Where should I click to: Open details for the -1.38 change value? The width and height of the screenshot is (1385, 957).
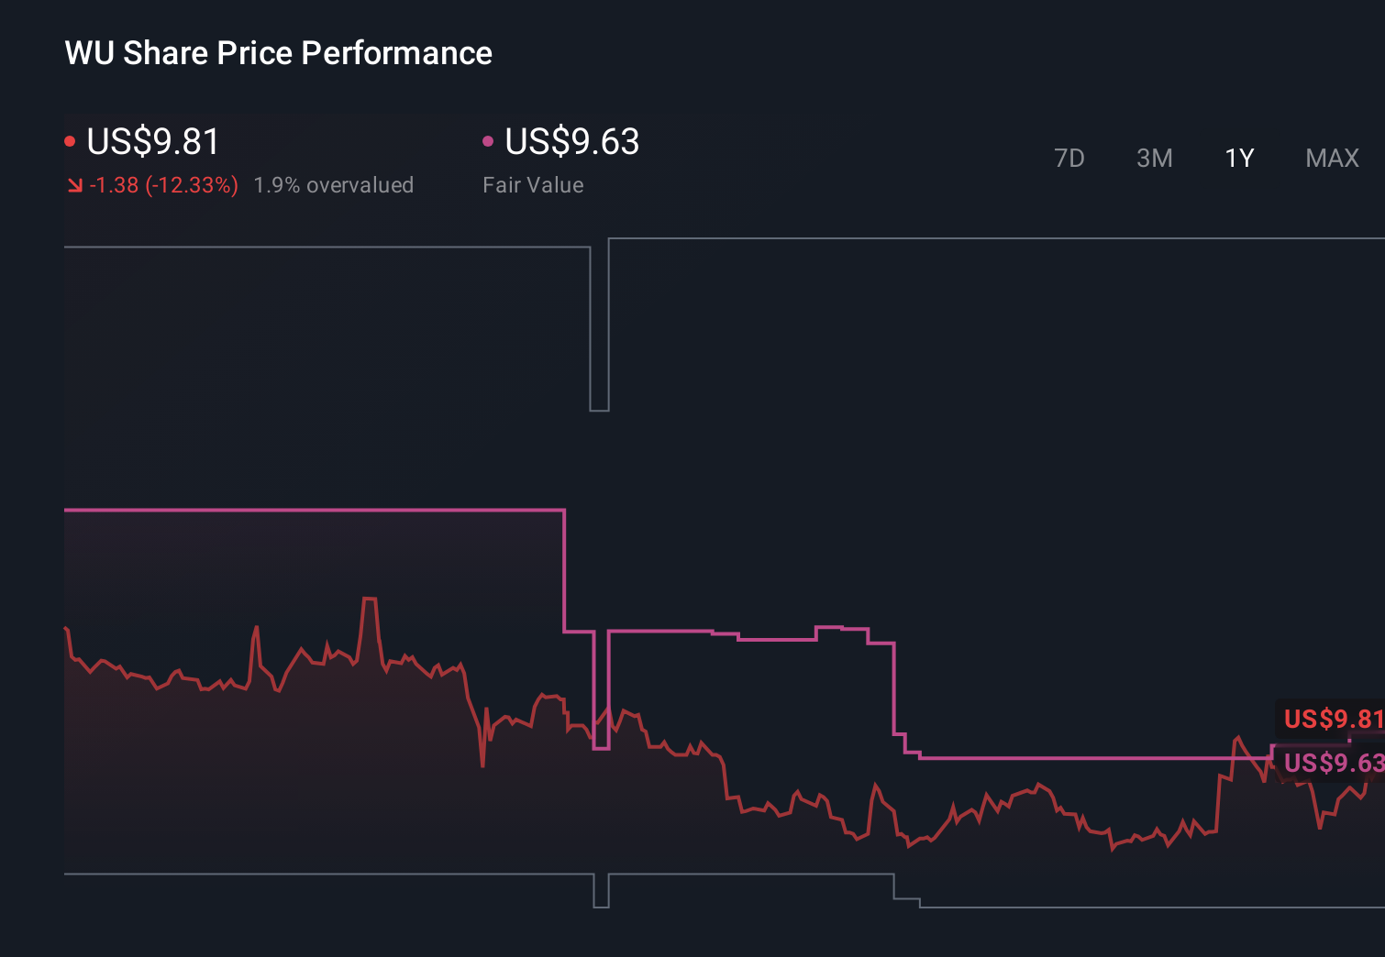(x=115, y=184)
